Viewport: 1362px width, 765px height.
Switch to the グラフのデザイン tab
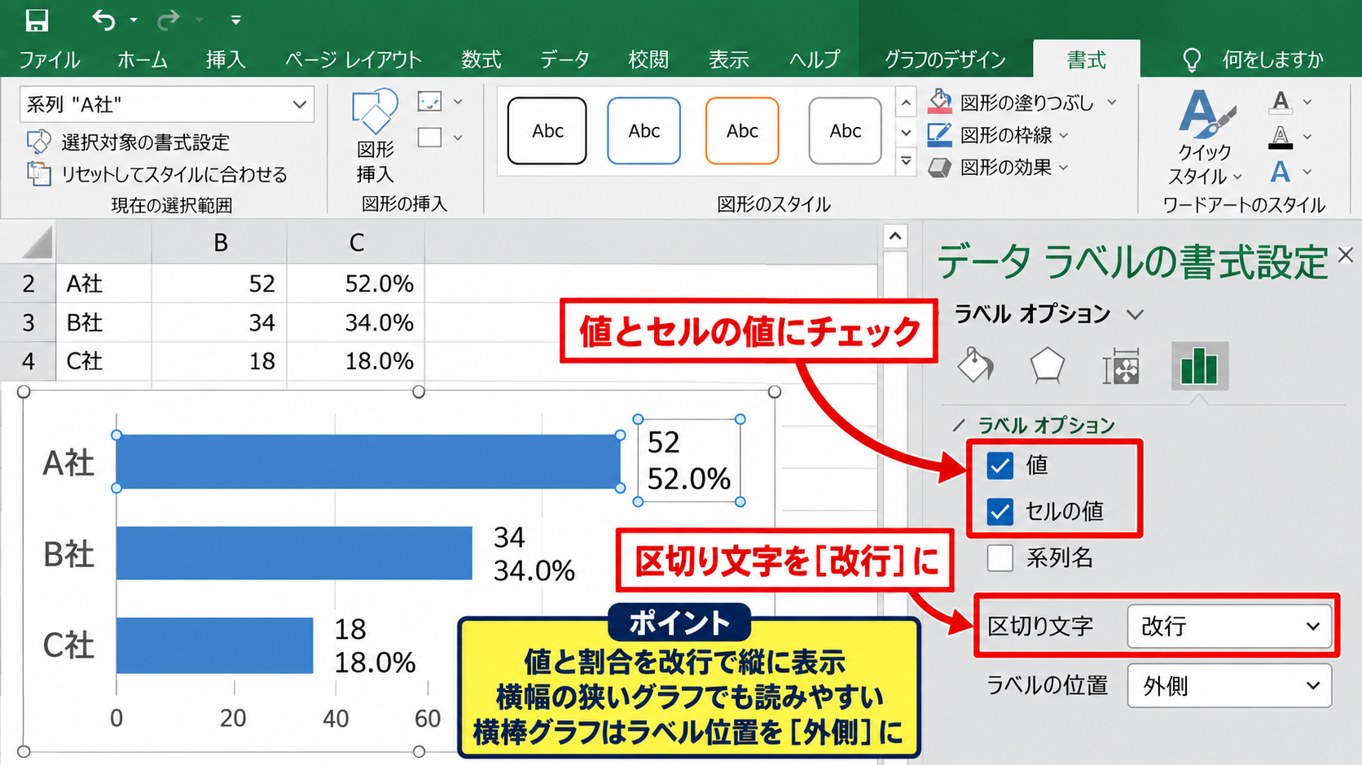click(945, 59)
